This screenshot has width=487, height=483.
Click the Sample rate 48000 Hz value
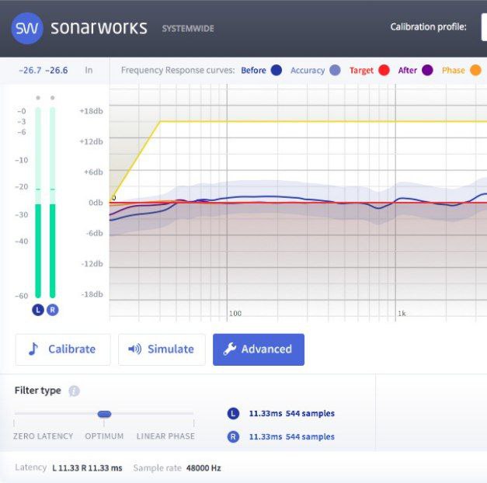click(203, 468)
